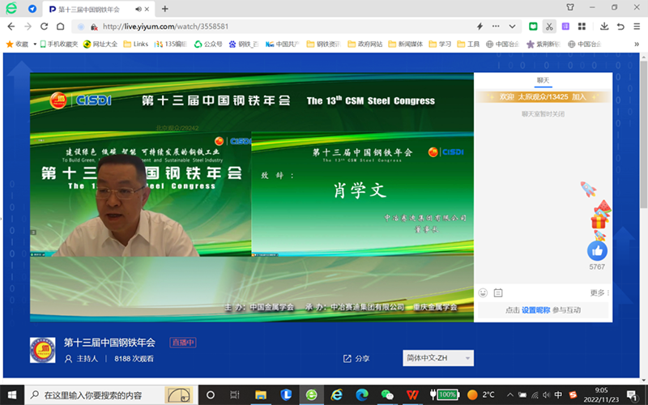Switch to the 聊天 chat tab
Image resolution: width=648 pixels, height=405 pixels.
pyautogui.click(x=543, y=80)
